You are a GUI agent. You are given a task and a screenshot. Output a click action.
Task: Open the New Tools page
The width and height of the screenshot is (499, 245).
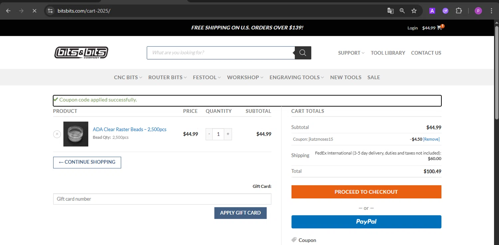point(346,77)
